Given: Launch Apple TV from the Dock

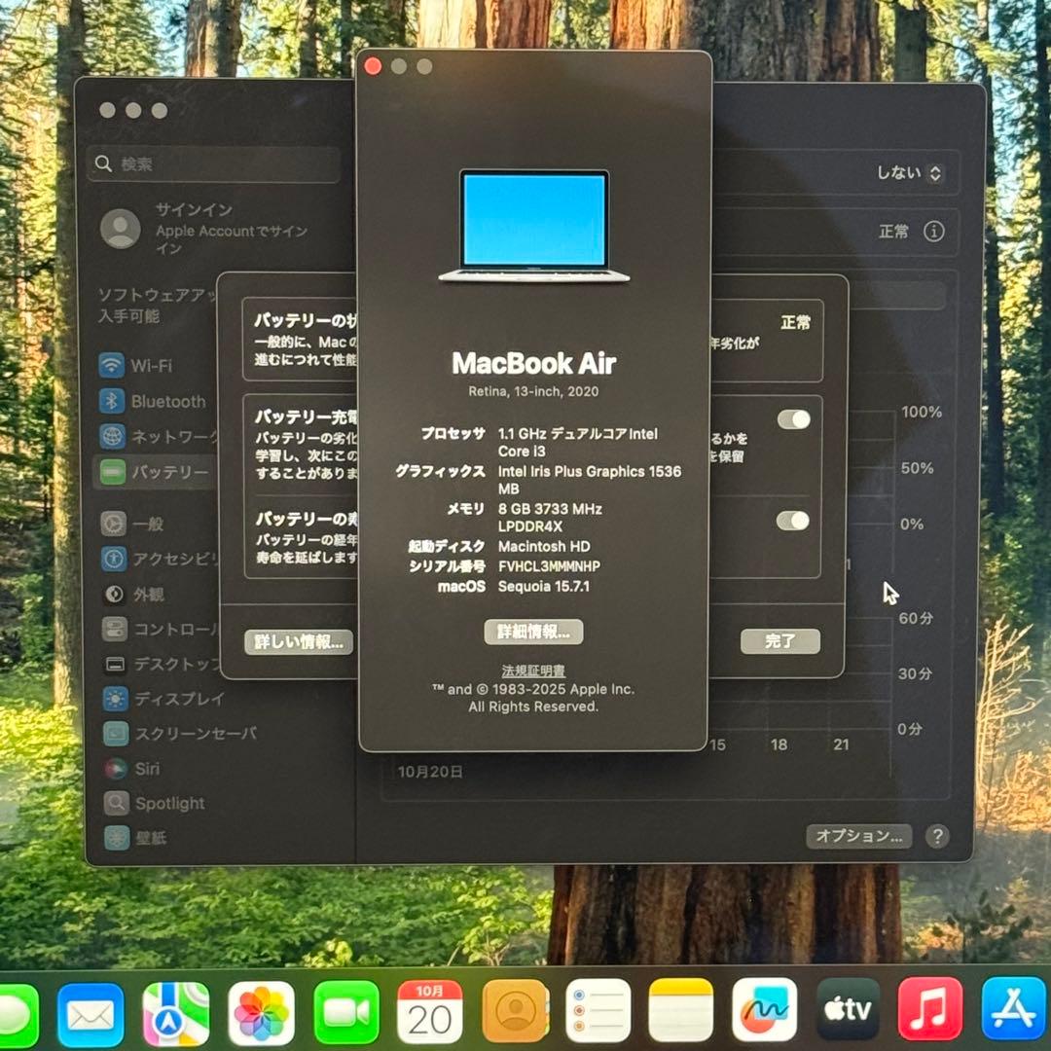Looking at the screenshot, I should click(848, 1009).
